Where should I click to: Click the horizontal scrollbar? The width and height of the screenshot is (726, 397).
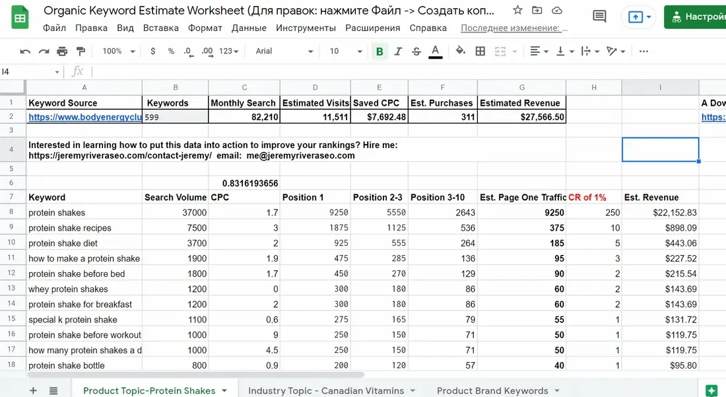point(196,375)
